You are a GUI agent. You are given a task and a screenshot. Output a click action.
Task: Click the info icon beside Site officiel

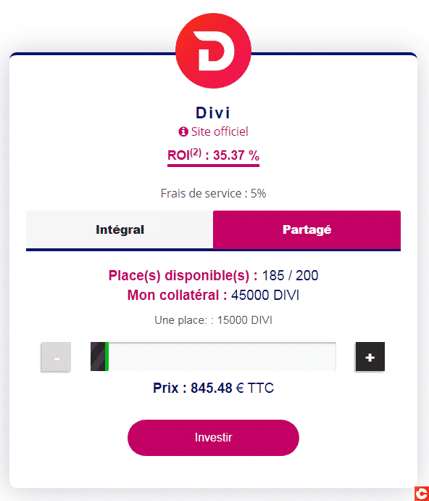pos(183,131)
